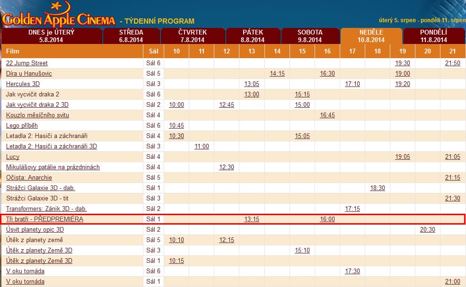Viewport: 466px width, 287px height.
Task: Open Tři bratři - PŘEDPREMIÉRA film link
Action: (x=44, y=219)
